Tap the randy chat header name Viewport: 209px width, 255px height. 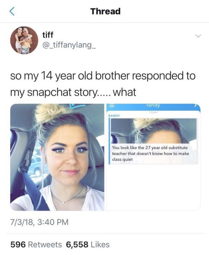[x=153, y=105]
